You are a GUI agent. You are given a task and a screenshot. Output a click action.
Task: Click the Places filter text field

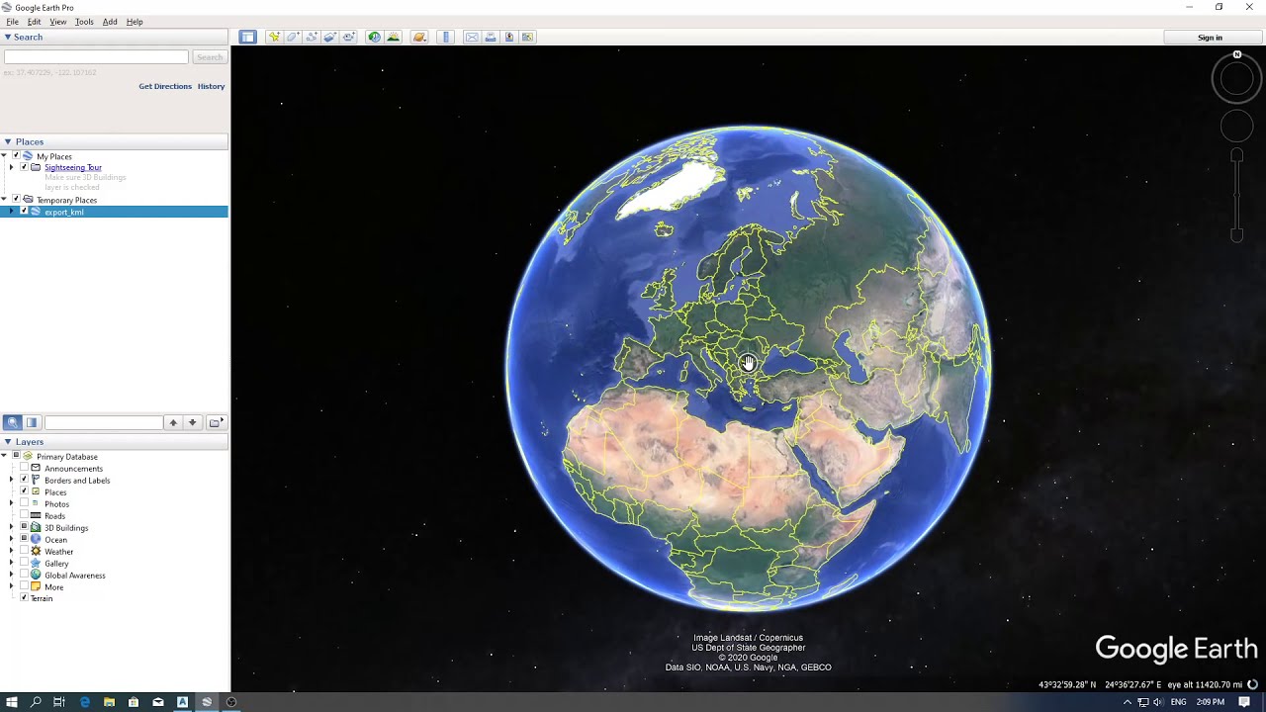coord(104,422)
